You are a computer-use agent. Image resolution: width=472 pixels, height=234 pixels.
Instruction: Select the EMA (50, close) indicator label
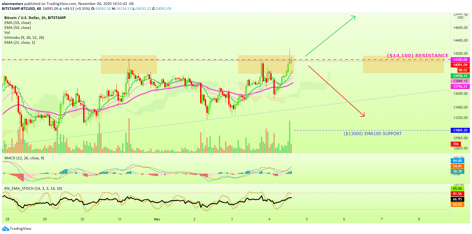18,28
